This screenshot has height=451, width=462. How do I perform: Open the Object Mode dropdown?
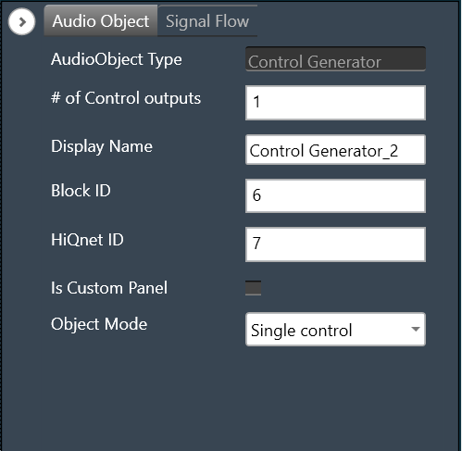(335, 330)
